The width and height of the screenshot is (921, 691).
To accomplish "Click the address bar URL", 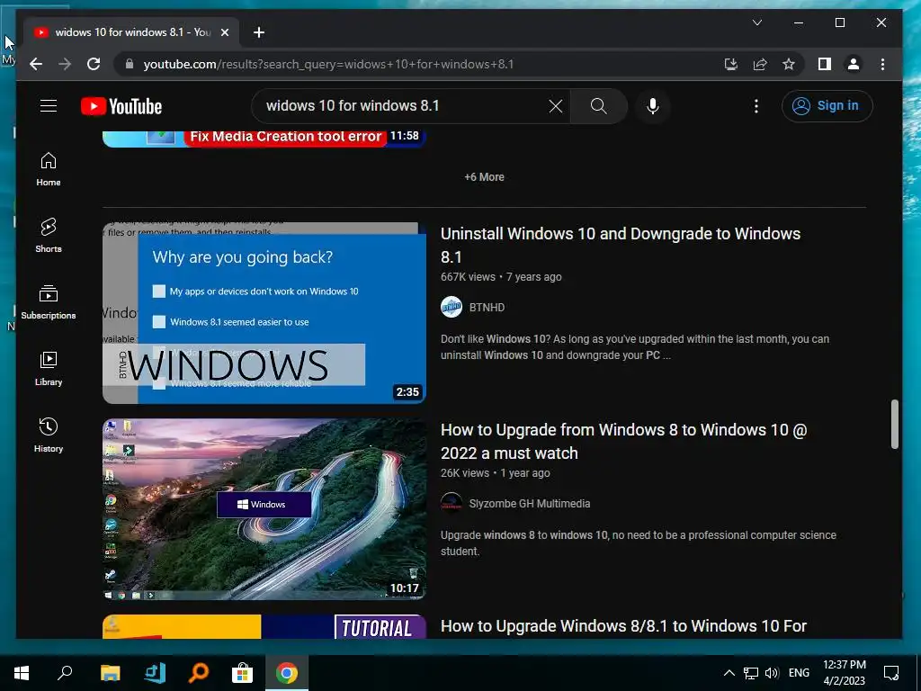I will pos(328,64).
